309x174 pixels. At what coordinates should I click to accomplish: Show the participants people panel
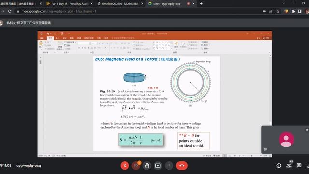point(289,166)
